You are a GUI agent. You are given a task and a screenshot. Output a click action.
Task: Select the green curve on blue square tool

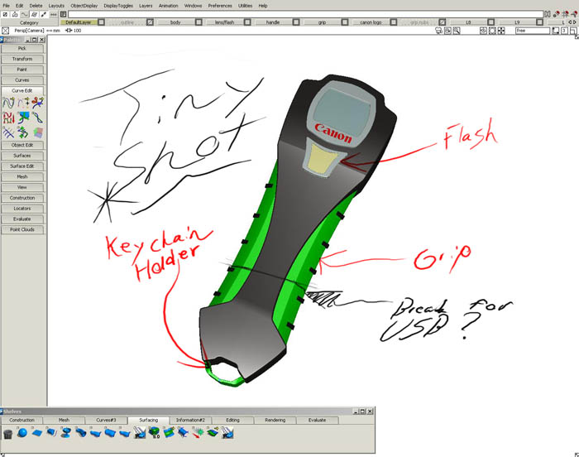click(23, 118)
